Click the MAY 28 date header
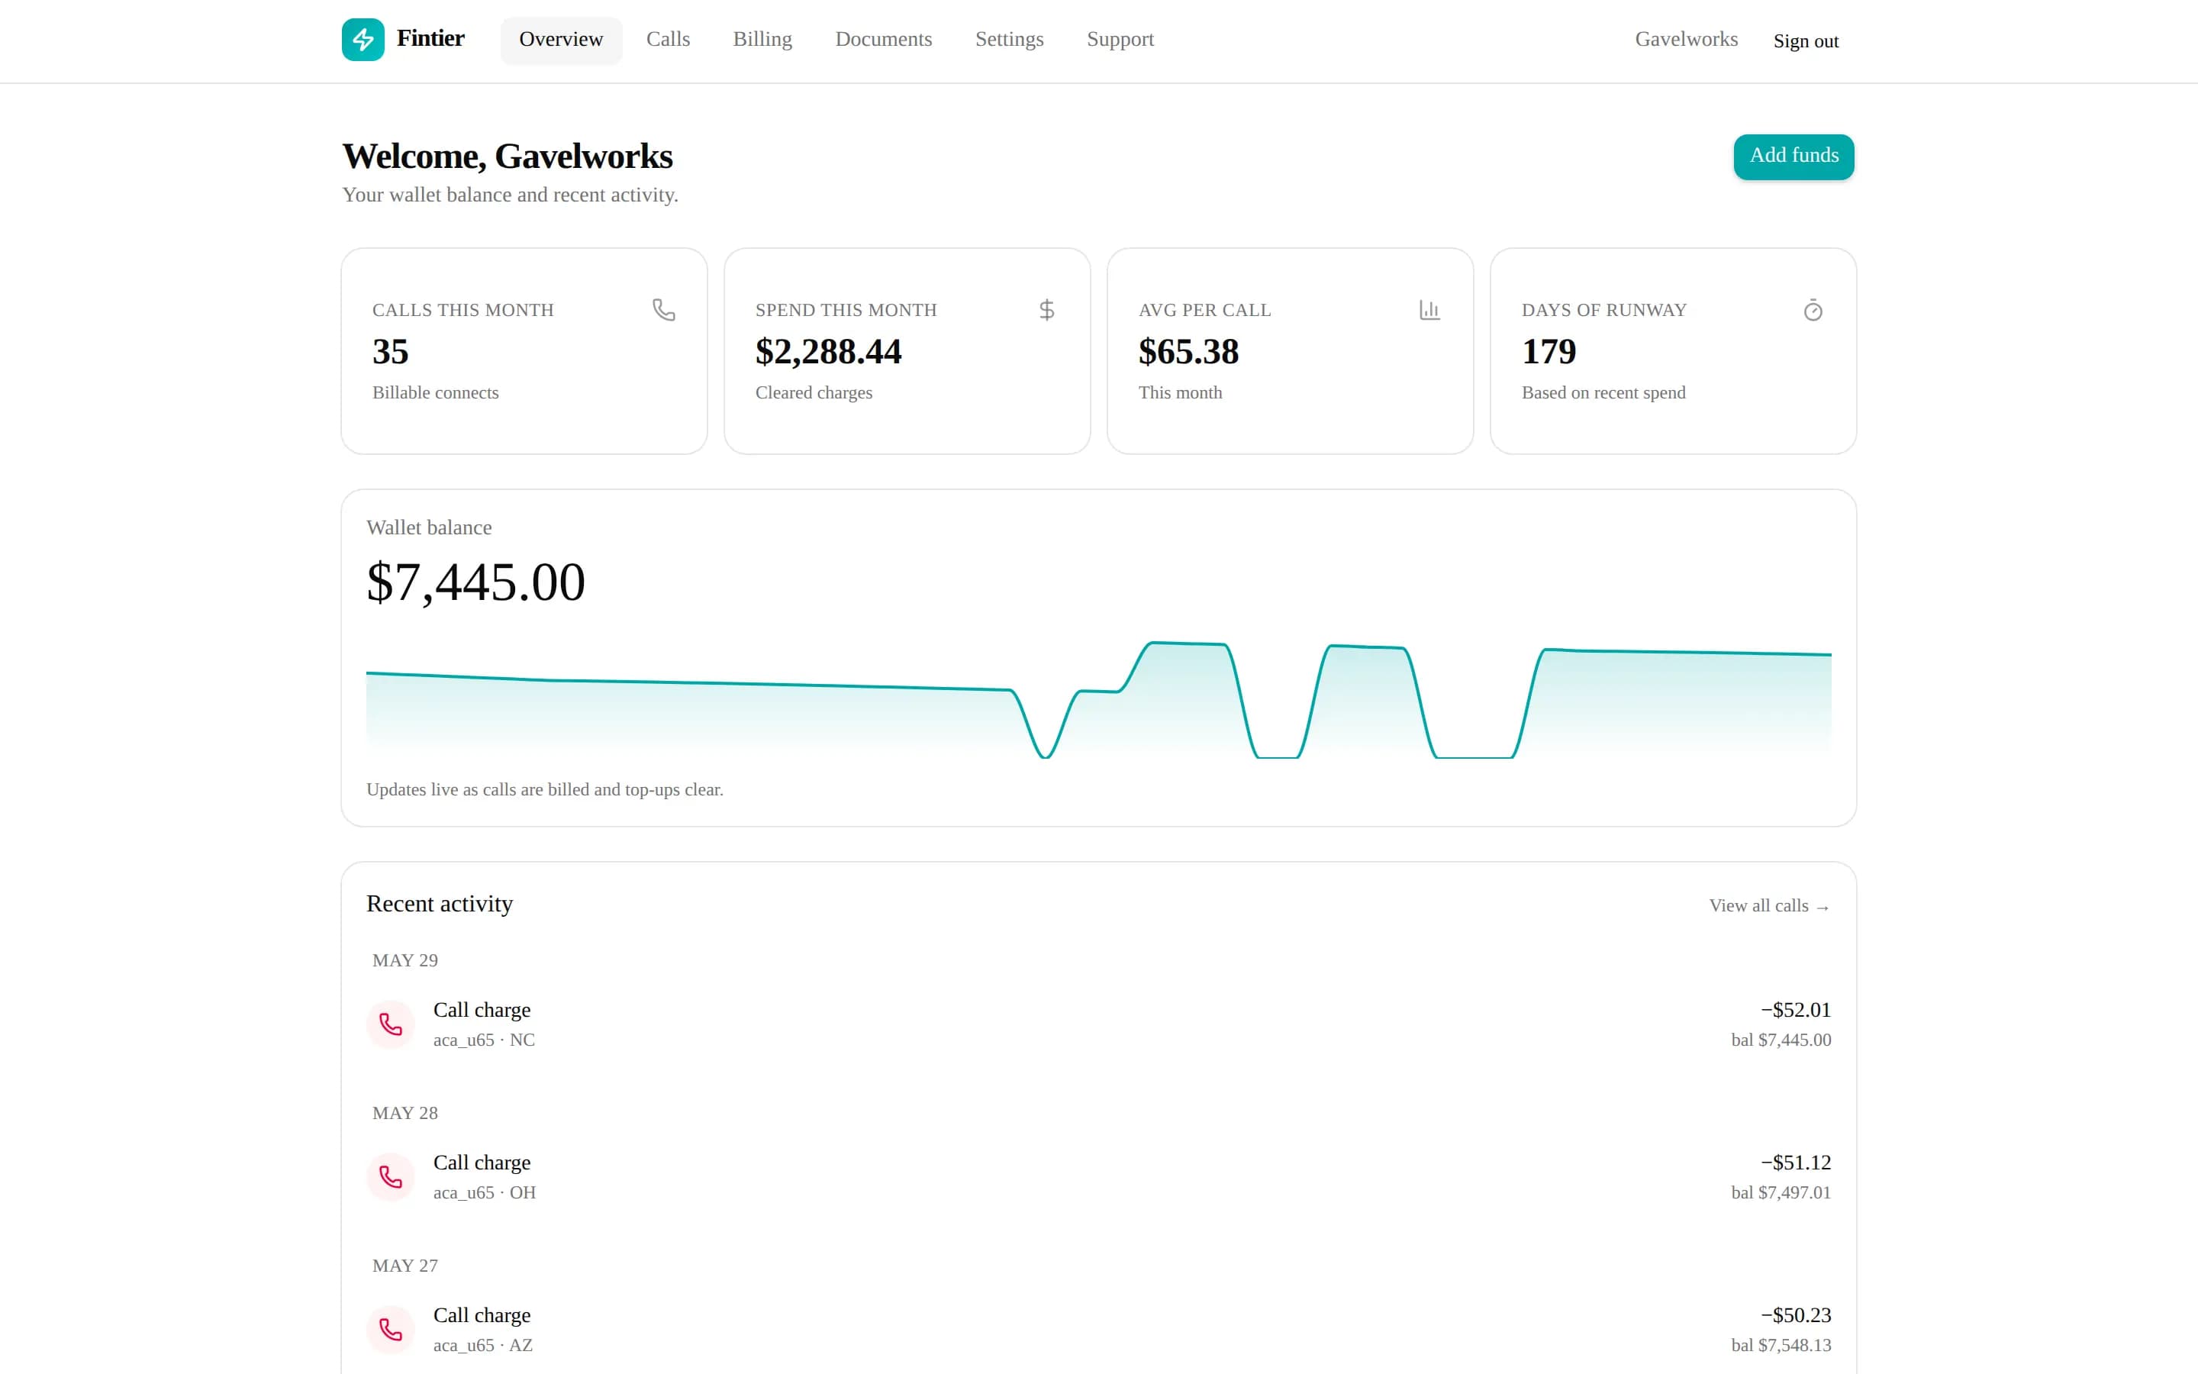 (x=405, y=1113)
